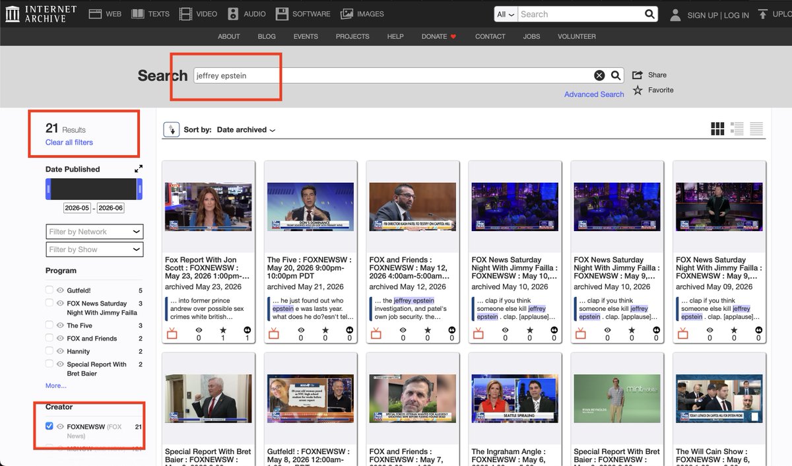Open The Ingraham Angle thumbnail

(515, 399)
